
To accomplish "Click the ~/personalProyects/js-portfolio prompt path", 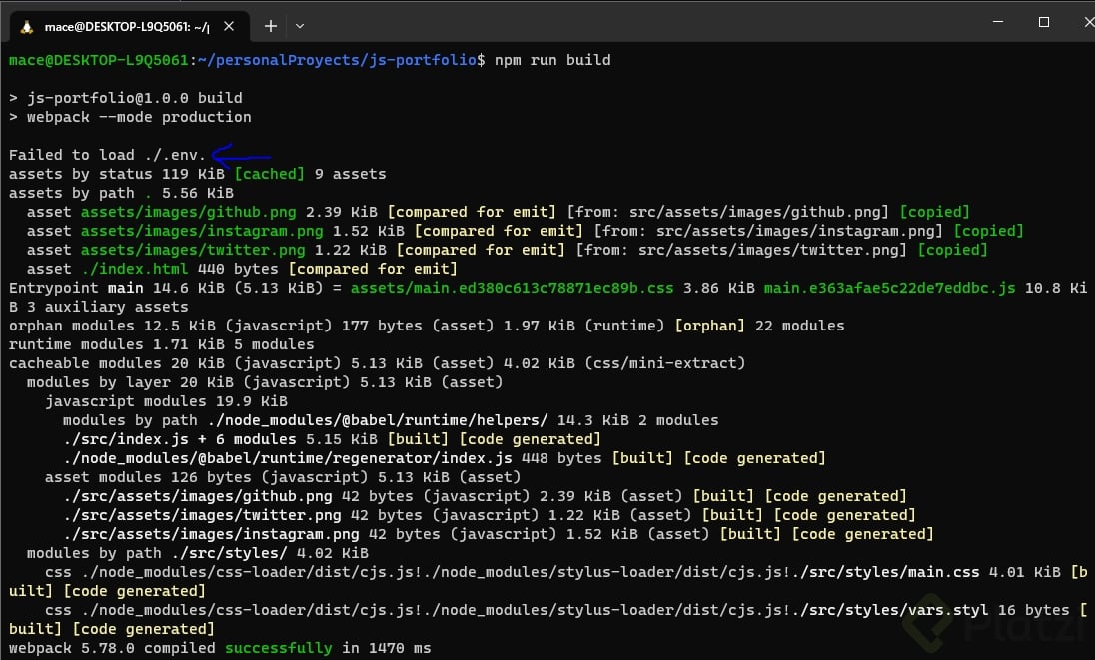I will point(333,60).
